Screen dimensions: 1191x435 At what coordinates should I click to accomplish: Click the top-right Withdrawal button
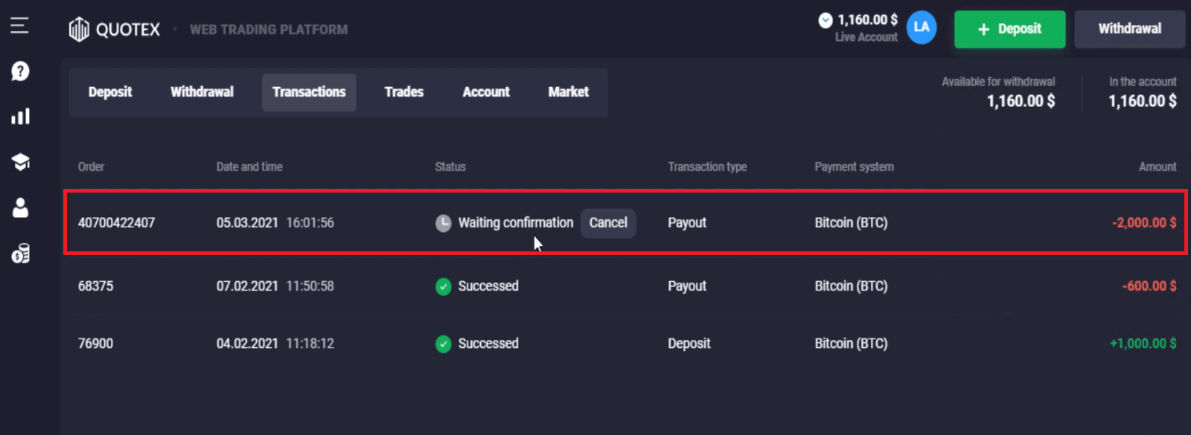[1129, 29]
